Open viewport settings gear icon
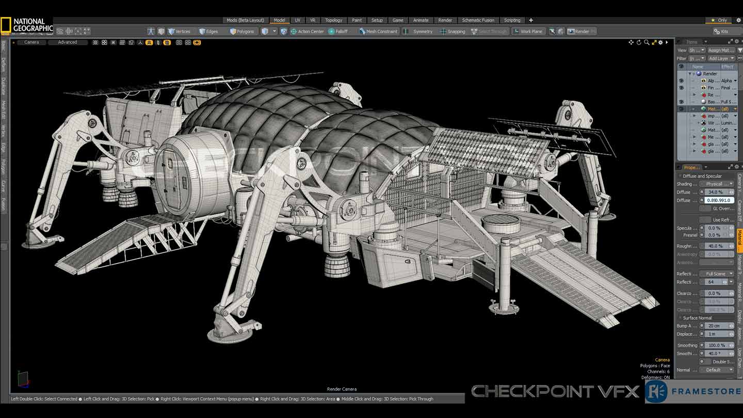This screenshot has width=743, height=418. [660, 42]
